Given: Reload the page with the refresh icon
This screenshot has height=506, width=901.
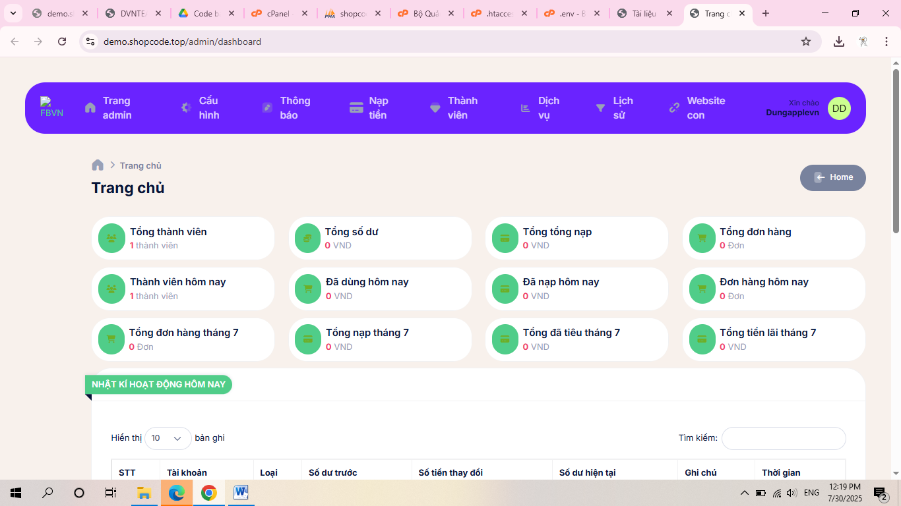Looking at the screenshot, I should (x=62, y=42).
